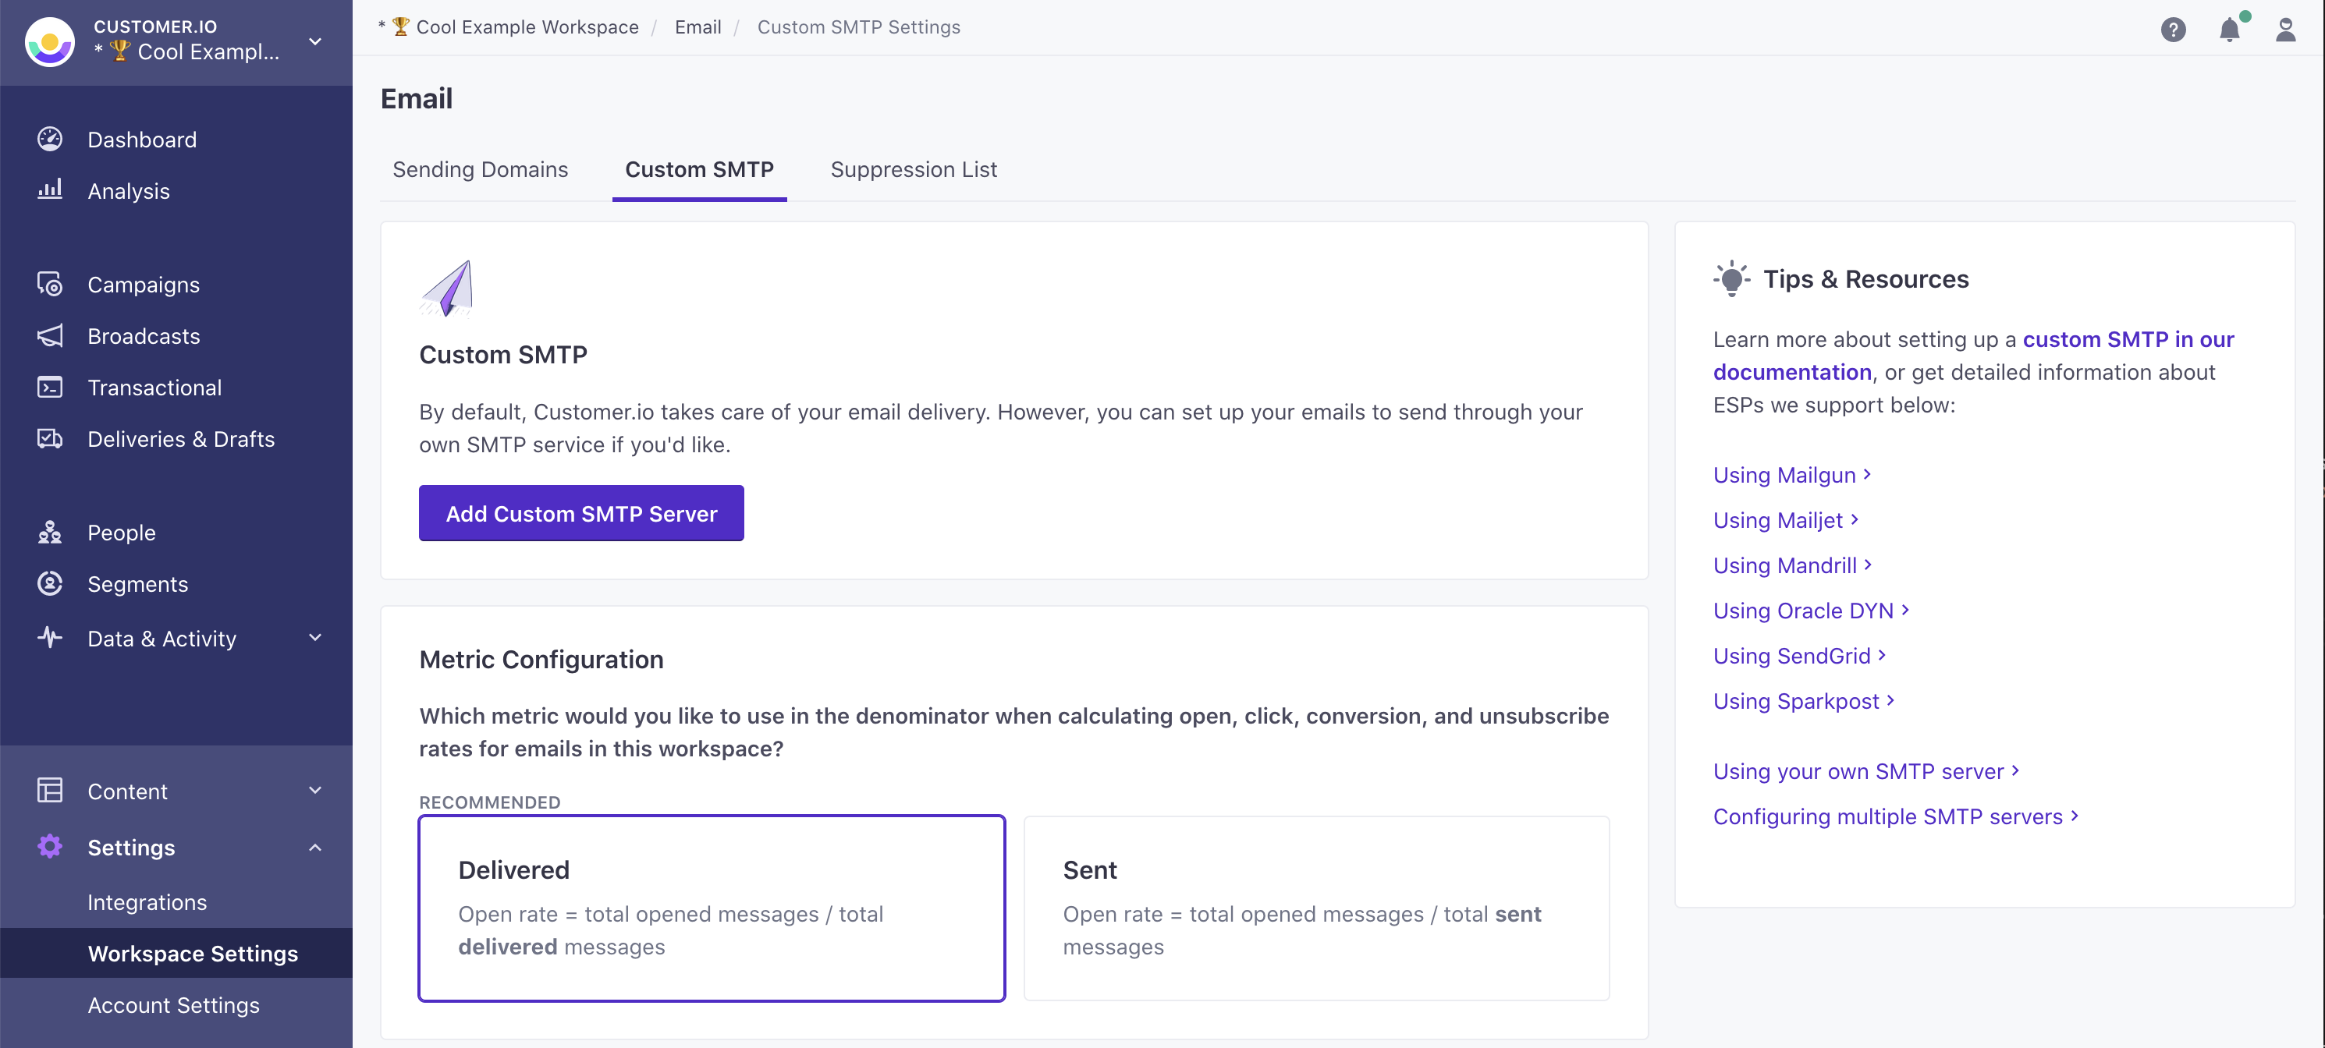Open Integrations under Settings

147,902
